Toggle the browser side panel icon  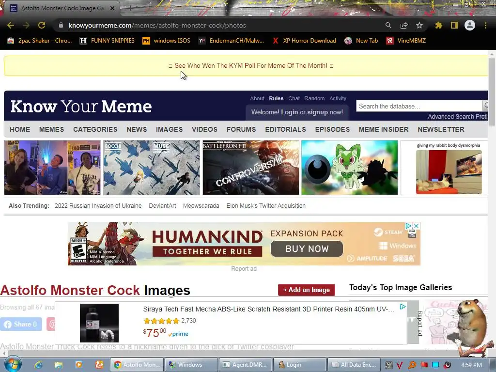[454, 25]
